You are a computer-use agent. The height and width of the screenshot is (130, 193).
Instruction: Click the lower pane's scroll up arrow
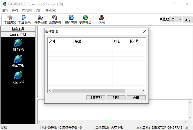(190, 102)
